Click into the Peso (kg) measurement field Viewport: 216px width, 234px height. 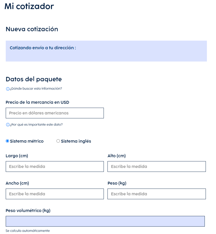click(x=156, y=194)
